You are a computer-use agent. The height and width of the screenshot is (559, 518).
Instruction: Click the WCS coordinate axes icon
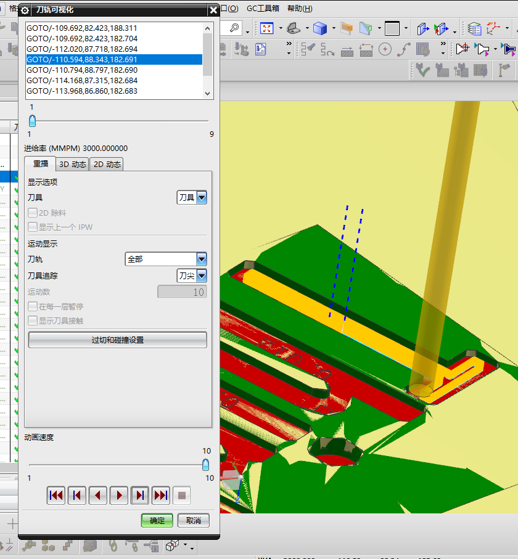click(493, 28)
